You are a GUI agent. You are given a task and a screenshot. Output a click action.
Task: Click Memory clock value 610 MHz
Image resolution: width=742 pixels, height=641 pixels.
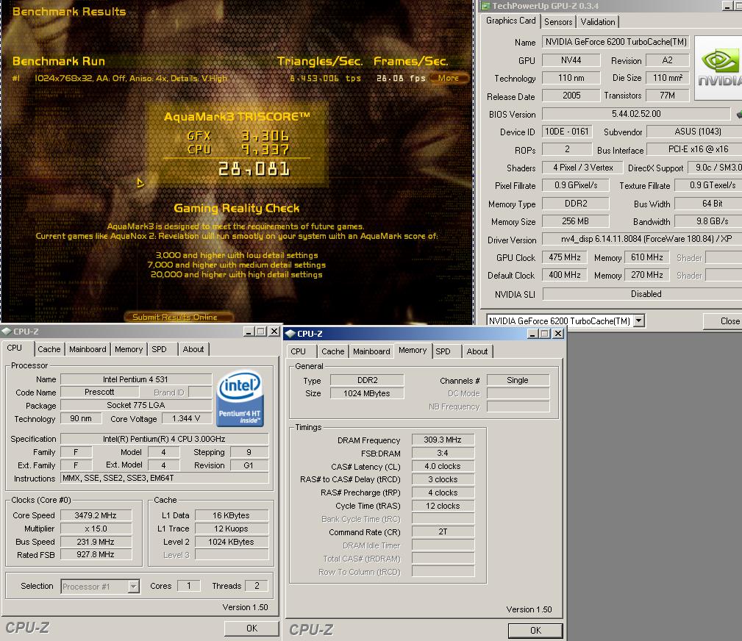[x=646, y=257]
